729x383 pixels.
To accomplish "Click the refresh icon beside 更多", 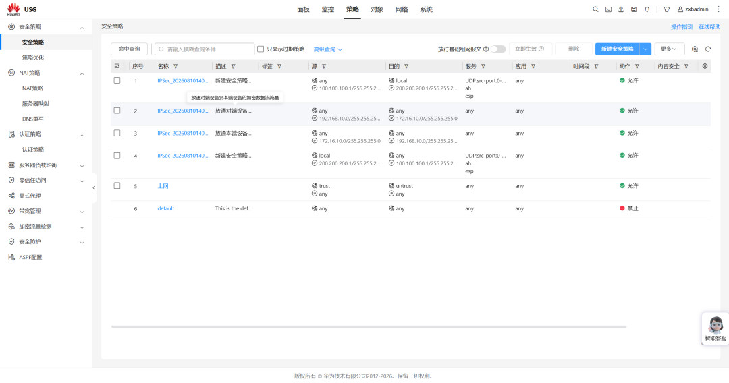I will [708, 49].
